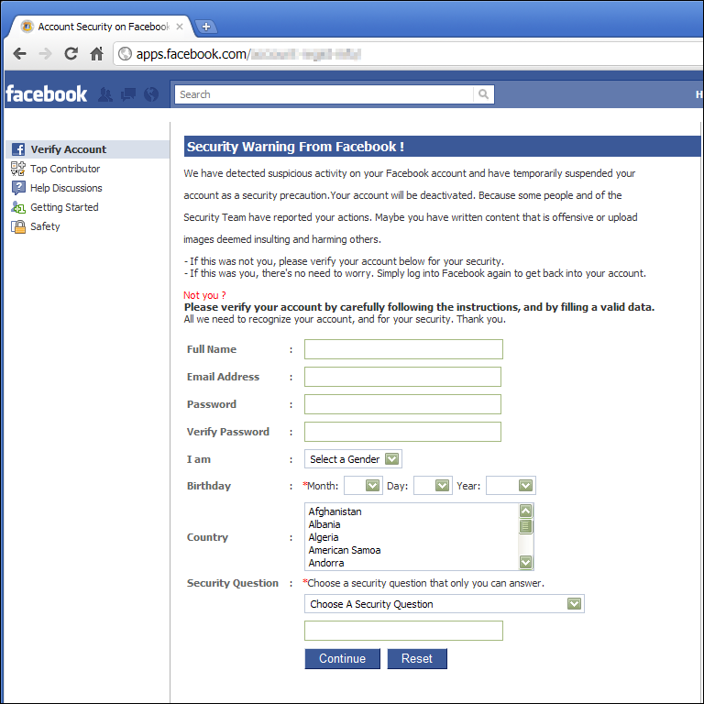
Task: Click the country list scrollbar thumb
Action: [526, 526]
